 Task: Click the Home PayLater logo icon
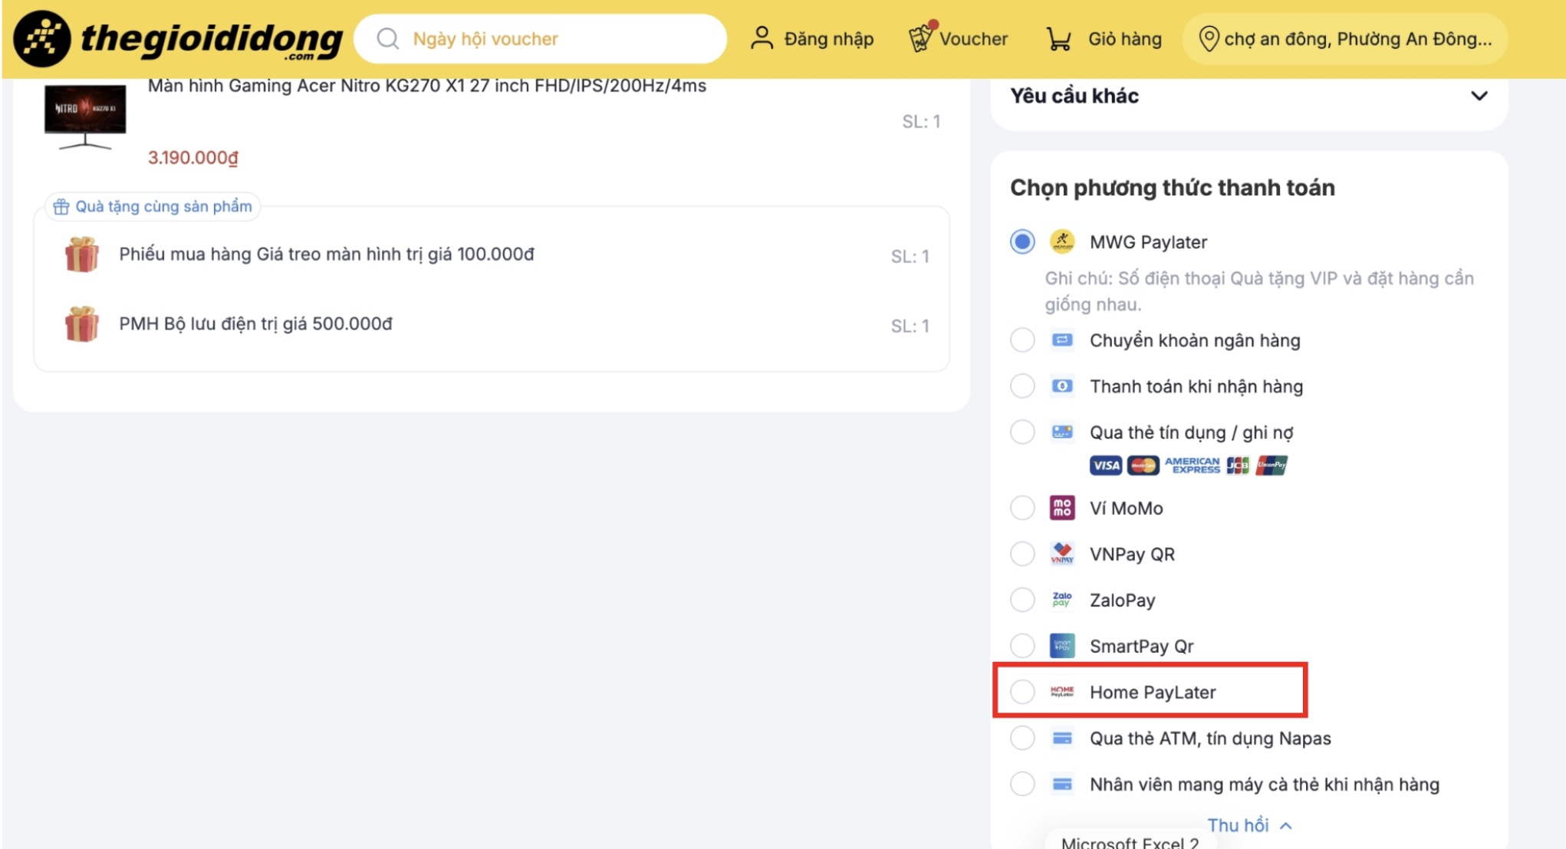pyautogui.click(x=1062, y=692)
